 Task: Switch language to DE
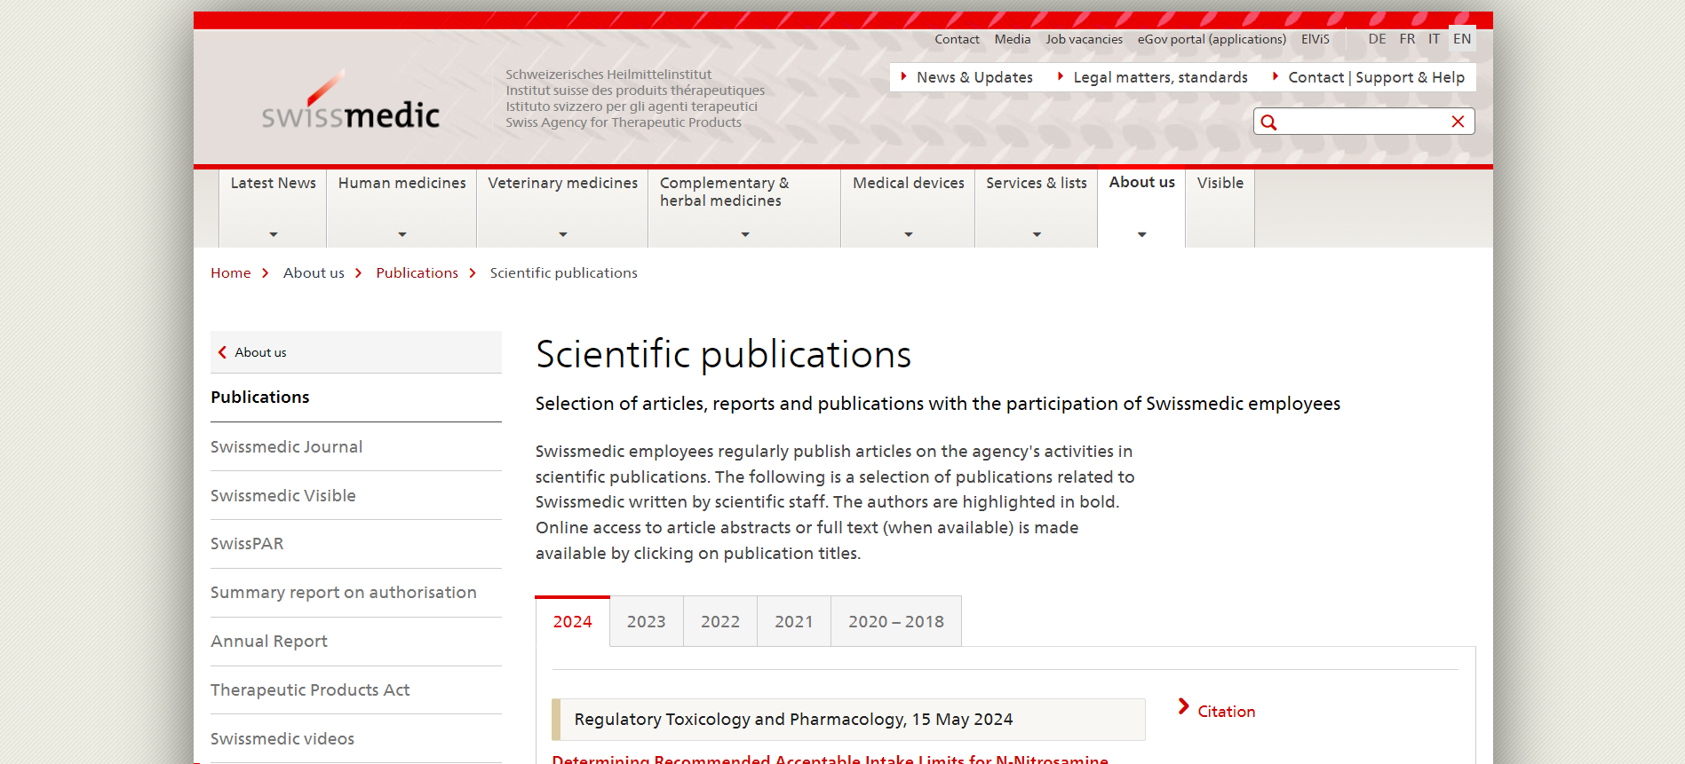(x=1377, y=39)
